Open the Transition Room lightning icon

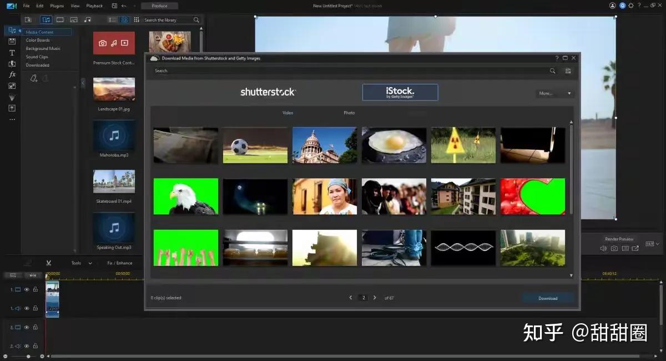(x=12, y=63)
